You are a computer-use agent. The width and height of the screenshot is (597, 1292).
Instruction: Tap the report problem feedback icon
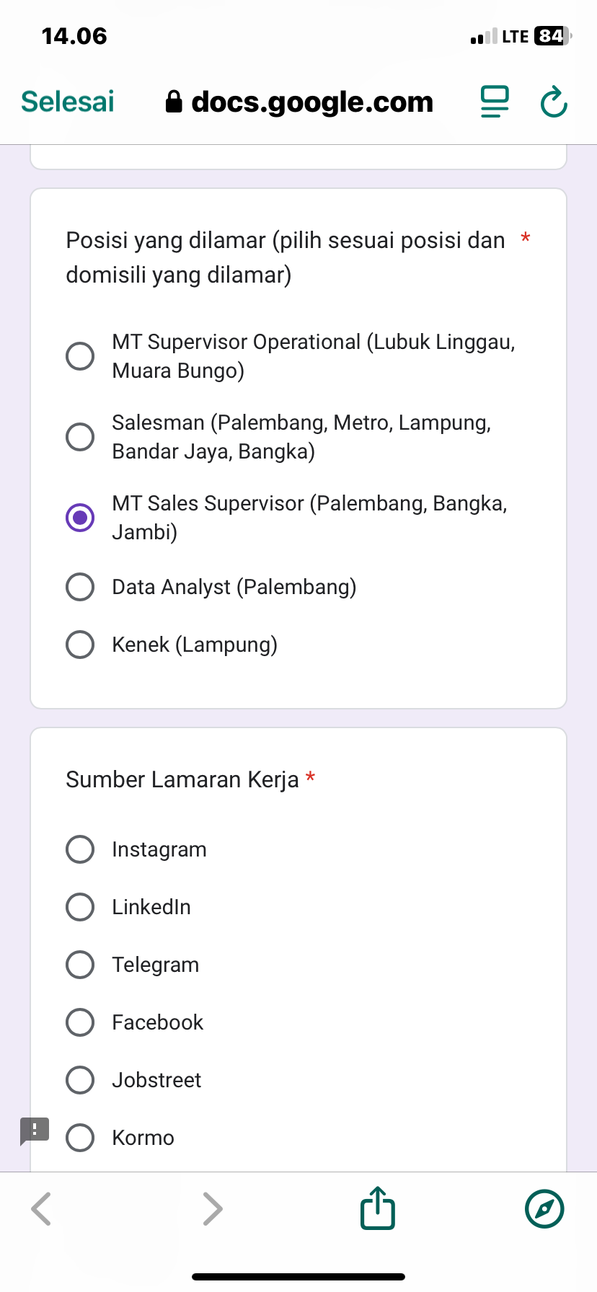pyautogui.click(x=35, y=1130)
